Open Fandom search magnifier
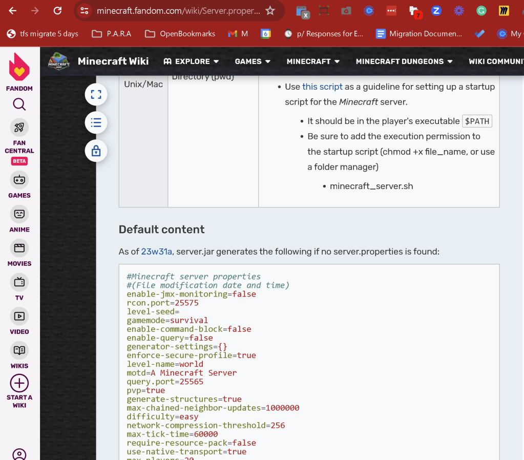The image size is (524, 460). pos(19,104)
